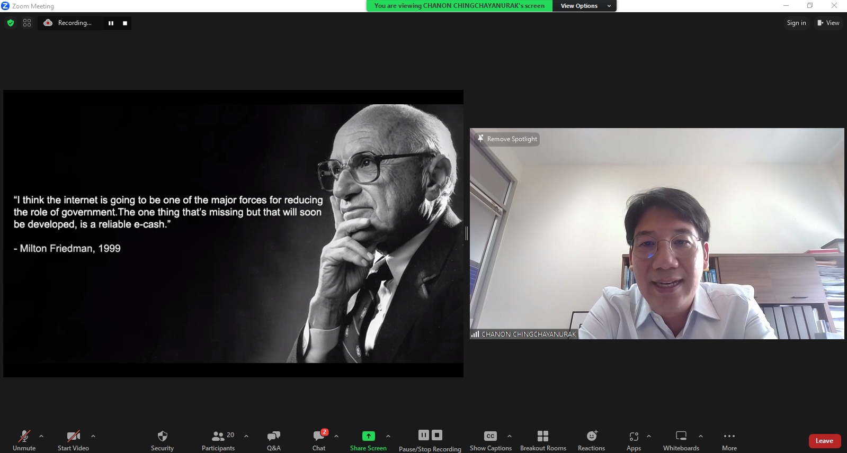
Task: Show Captions with the CC icon
Action: click(x=491, y=440)
